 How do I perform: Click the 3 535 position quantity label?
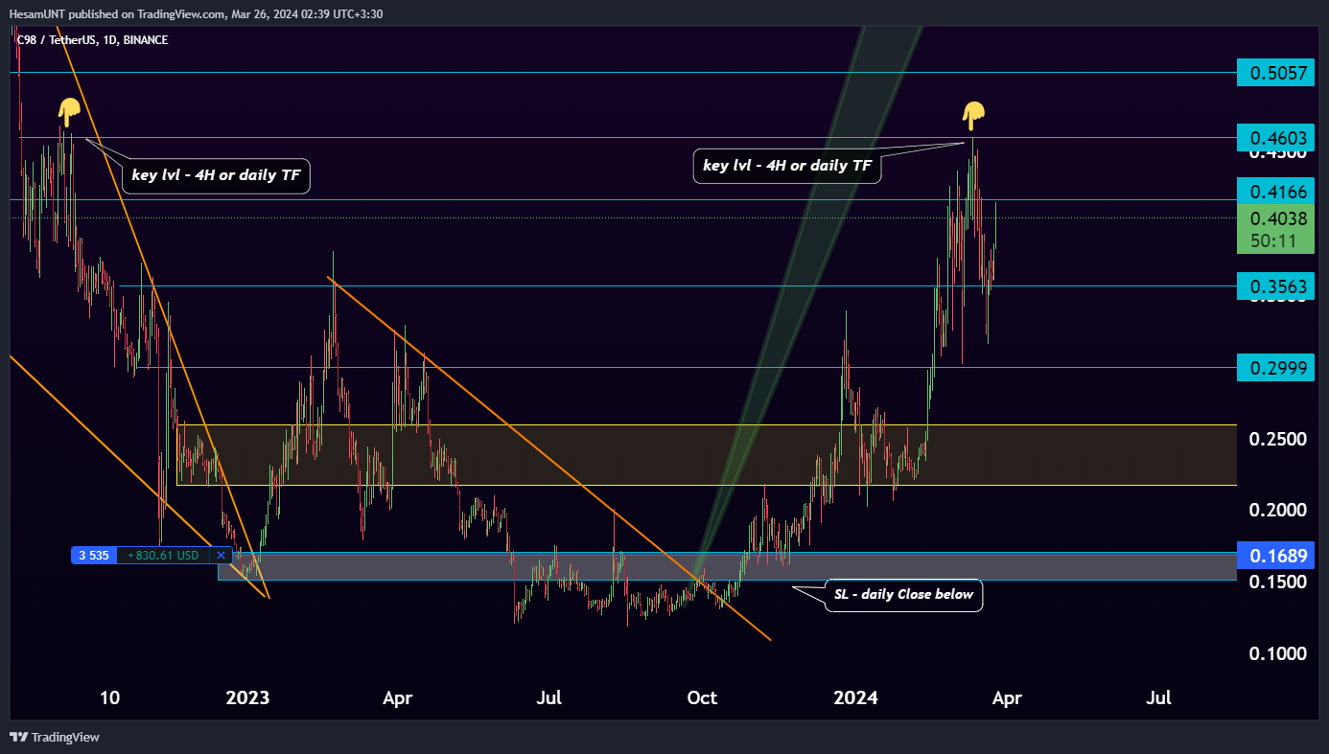coord(94,555)
